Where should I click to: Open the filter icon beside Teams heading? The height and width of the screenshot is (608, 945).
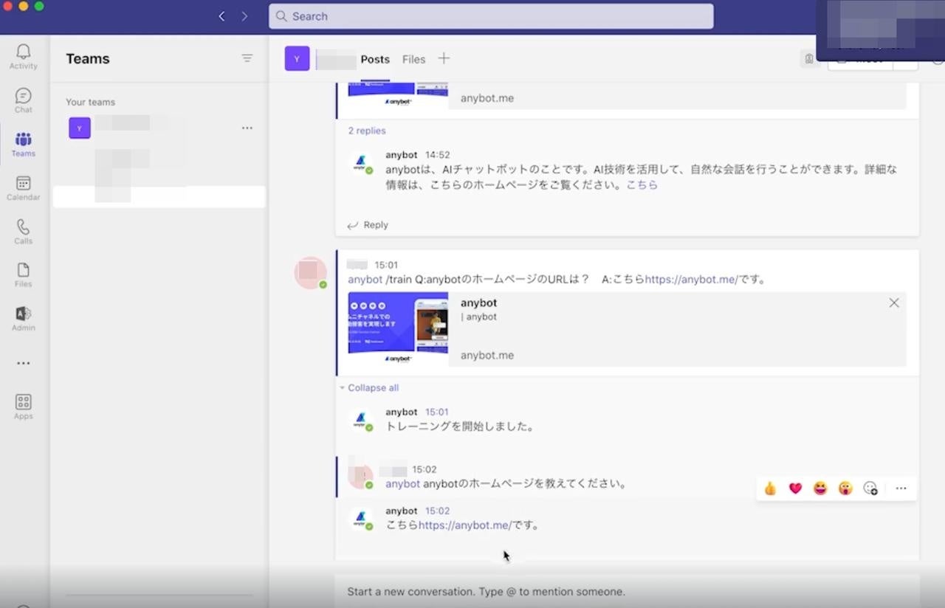pyautogui.click(x=247, y=58)
